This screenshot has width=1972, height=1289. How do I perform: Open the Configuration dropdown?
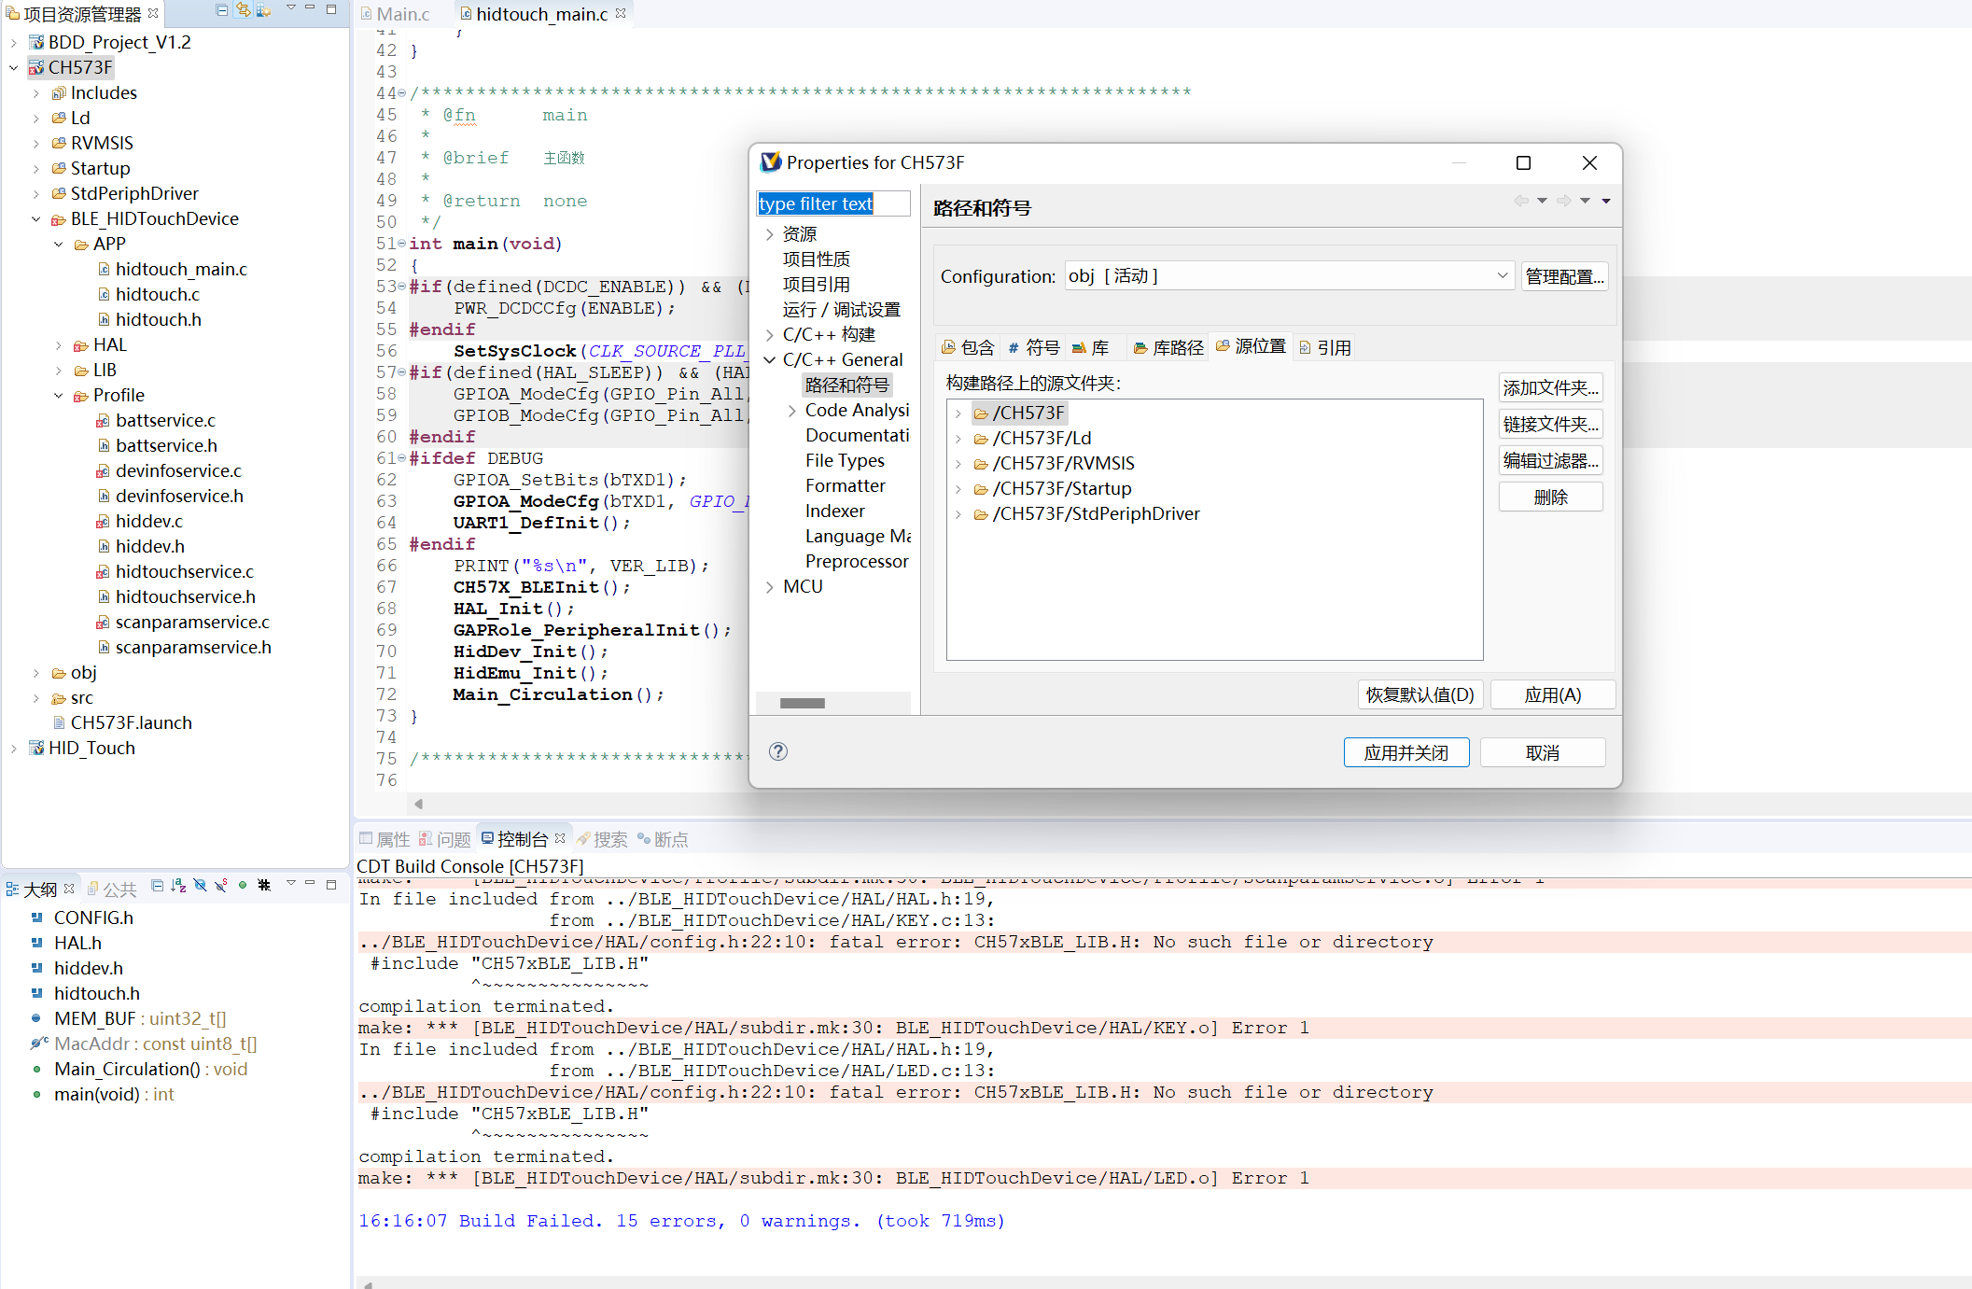tap(1502, 275)
